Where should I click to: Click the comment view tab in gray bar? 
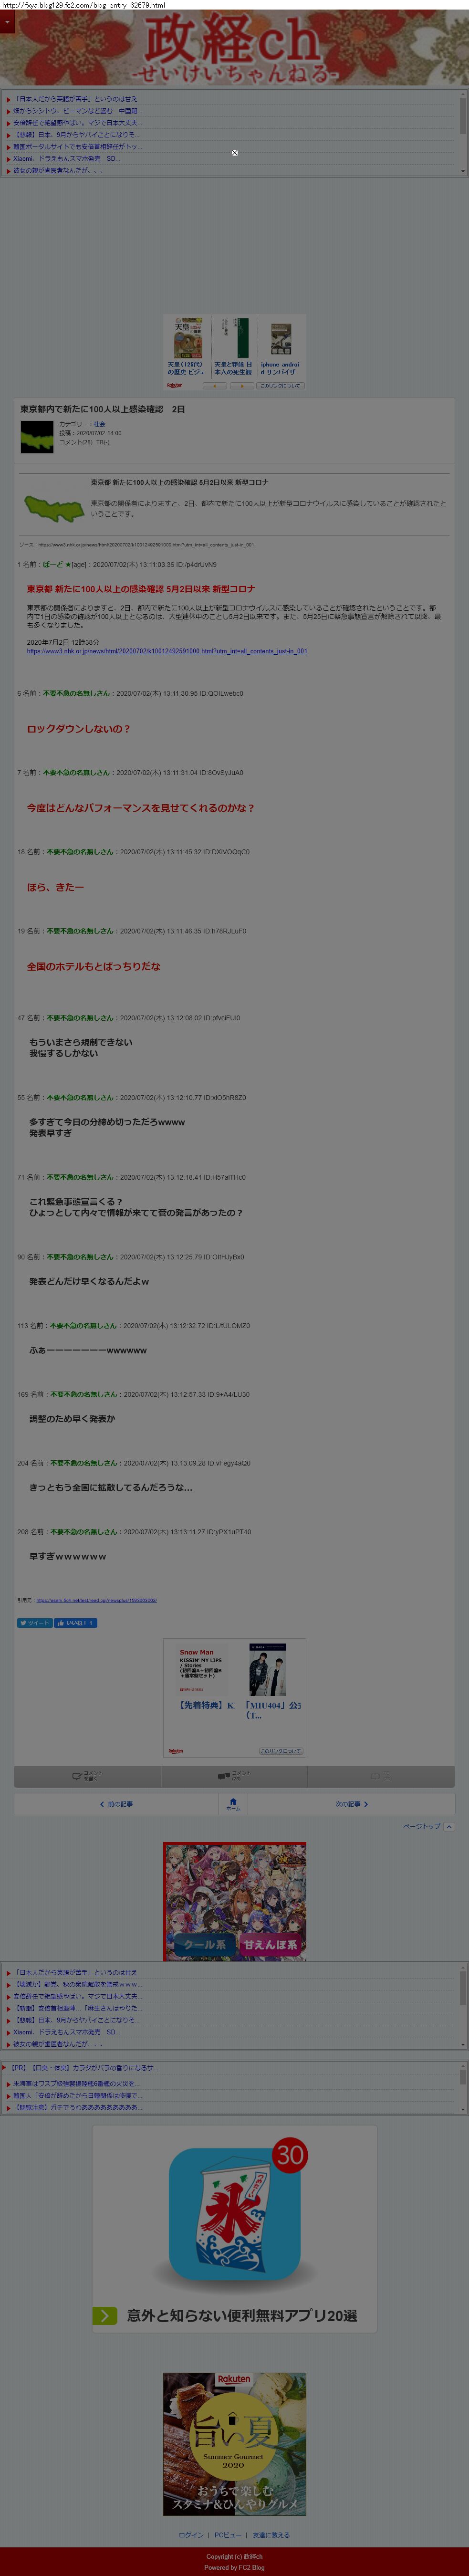(x=233, y=1776)
